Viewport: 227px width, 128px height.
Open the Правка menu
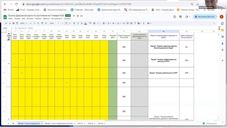17,18
